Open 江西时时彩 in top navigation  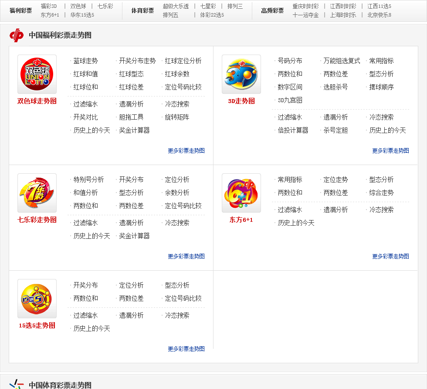(x=343, y=6)
